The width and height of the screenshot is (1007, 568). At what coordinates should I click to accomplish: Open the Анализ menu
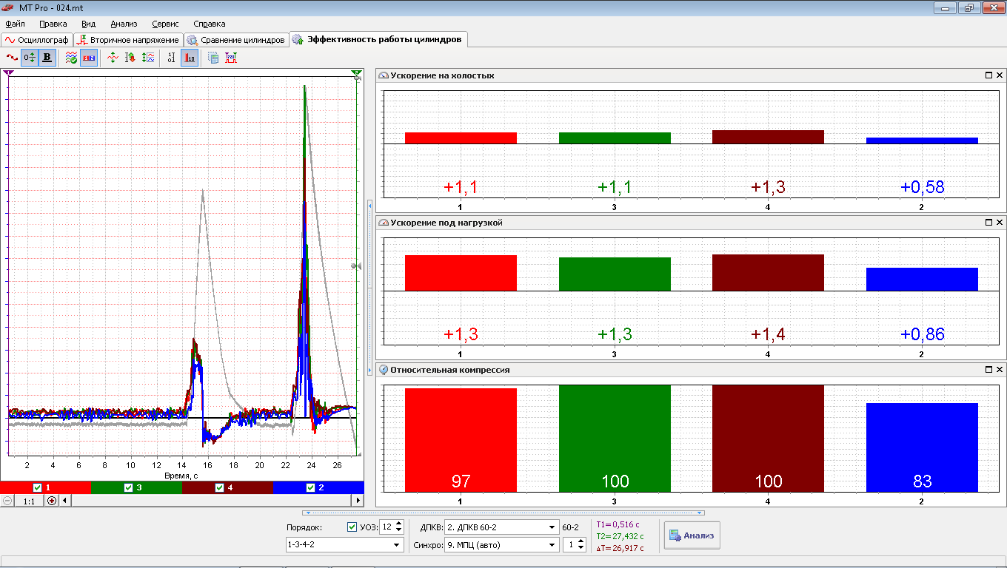pos(124,24)
